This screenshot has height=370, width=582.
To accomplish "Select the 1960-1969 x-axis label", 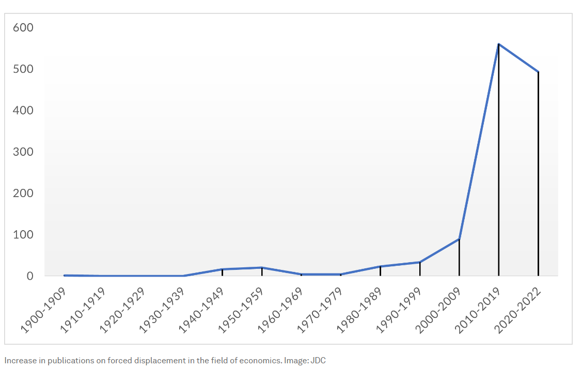I will click(x=280, y=310).
